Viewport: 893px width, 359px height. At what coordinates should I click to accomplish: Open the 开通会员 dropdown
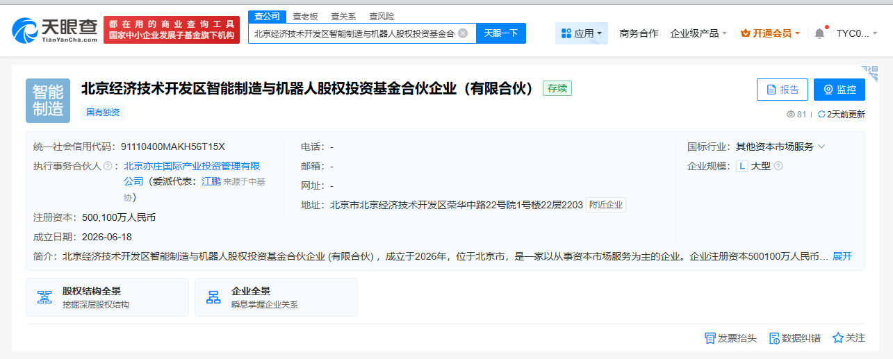tap(771, 33)
